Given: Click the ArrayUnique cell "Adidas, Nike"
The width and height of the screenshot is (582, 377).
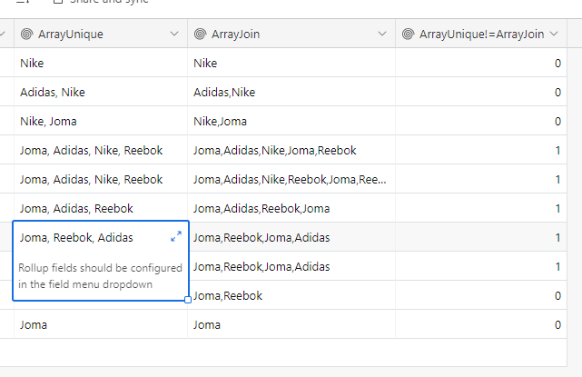Looking at the screenshot, I should 101,92.
